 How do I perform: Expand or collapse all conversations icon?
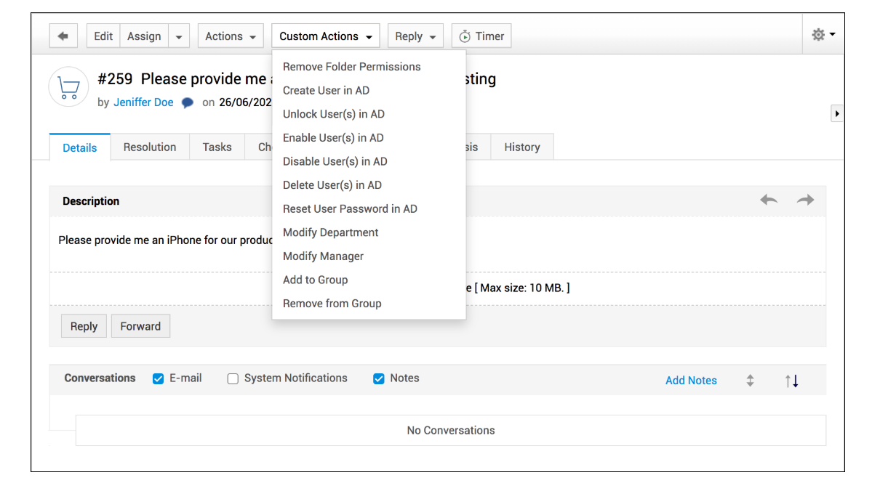coord(750,381)
